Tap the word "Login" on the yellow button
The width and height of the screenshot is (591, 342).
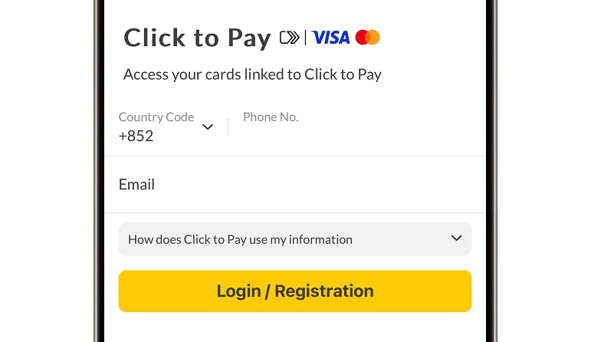(238, 291)
